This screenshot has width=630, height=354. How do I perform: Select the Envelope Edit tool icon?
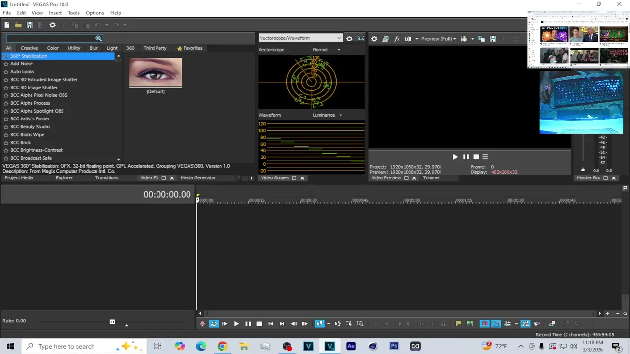tap(338, 324)
